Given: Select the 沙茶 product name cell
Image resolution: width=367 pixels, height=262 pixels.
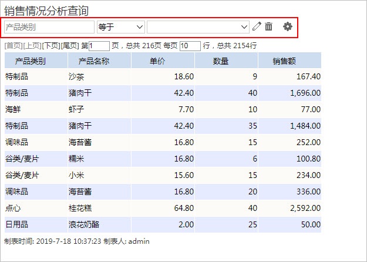Looking at the screenshot, I should pyautogui.click(x=99, y=77).
